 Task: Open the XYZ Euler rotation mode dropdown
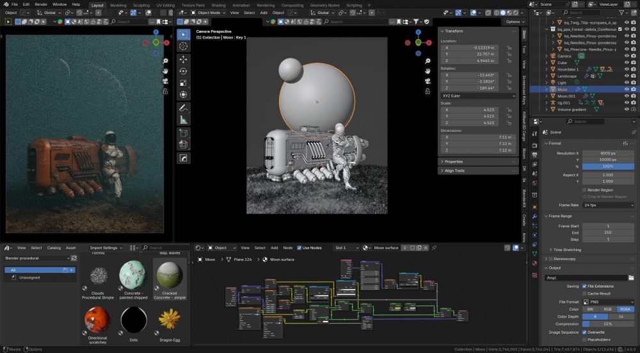[478, 96]
